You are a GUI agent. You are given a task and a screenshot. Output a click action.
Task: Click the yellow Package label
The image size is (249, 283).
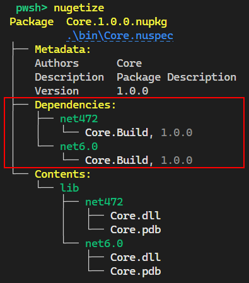(32, 22)
